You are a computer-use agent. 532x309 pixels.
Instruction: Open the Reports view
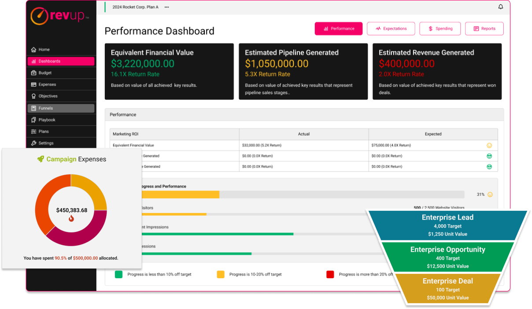coord(484,28)
